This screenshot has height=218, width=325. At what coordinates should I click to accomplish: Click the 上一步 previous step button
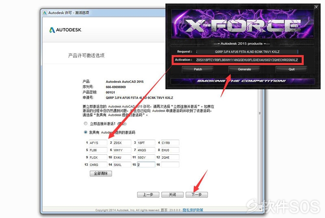(x=148, y=194)
